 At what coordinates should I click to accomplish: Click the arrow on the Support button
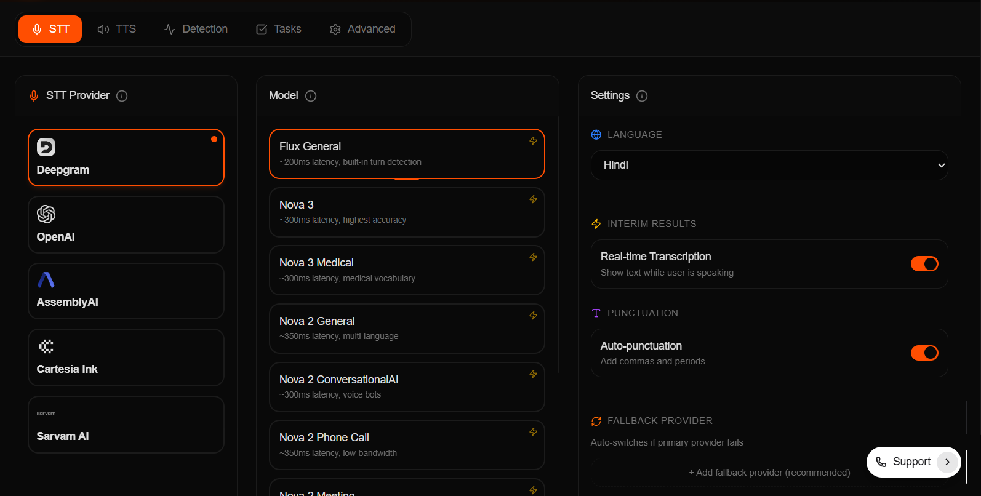click(948, 462)
